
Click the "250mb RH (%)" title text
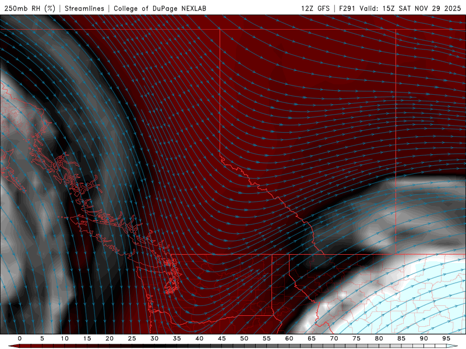coord(30,8)
